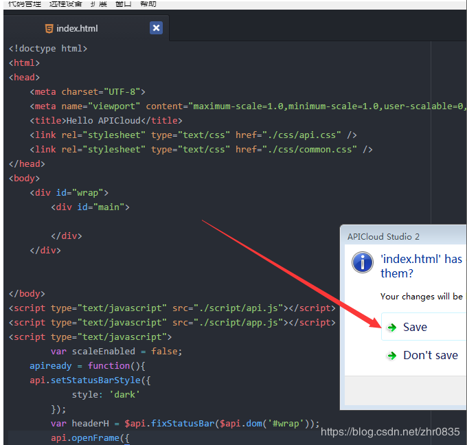Open the 帮助 menu
The height and width of the screenshot is (445, 467).
pos(148,4)
